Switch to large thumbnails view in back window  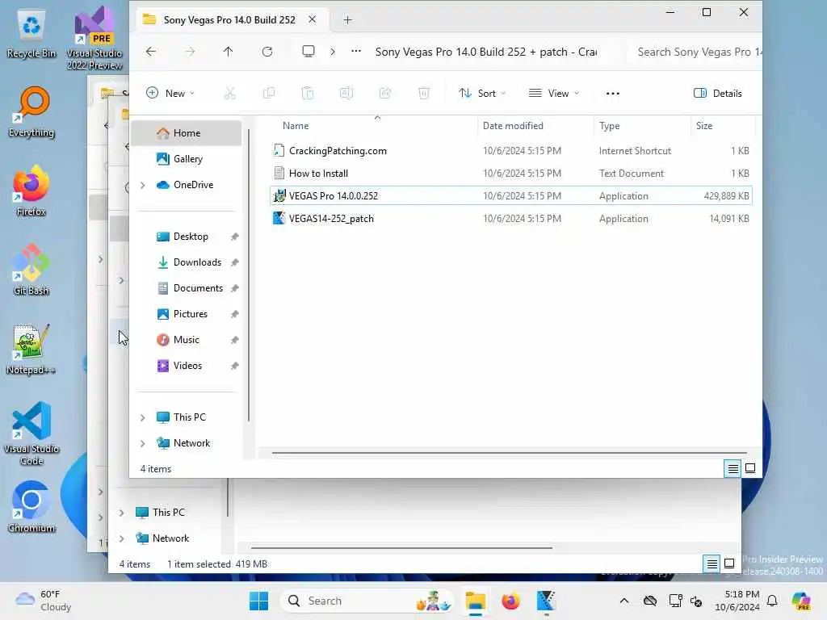point(729,563)
